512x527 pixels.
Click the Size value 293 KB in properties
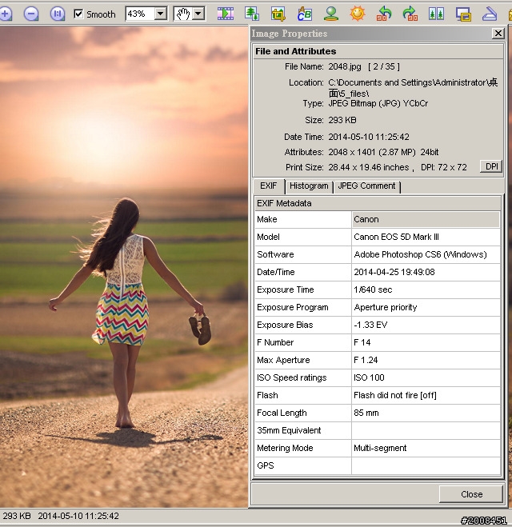pos(342,120)
